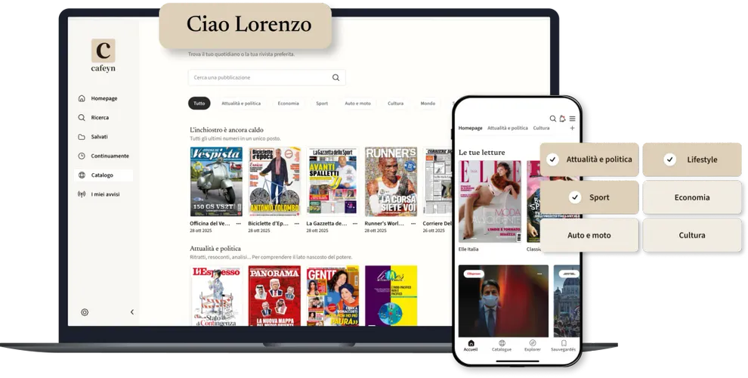Open the three-dot menu for Runner's World
748x378 pixels.
point(413,223)
